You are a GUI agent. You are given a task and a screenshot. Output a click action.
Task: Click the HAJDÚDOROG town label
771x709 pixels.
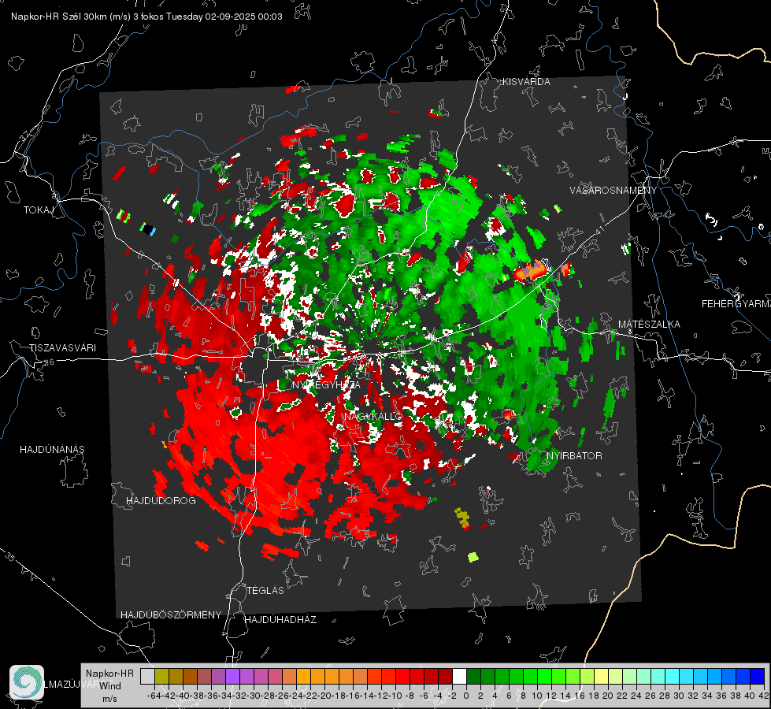pos(161,500)
